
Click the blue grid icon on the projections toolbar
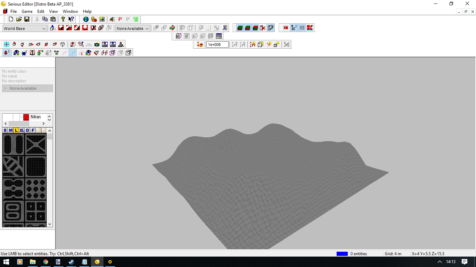(7, 44)
